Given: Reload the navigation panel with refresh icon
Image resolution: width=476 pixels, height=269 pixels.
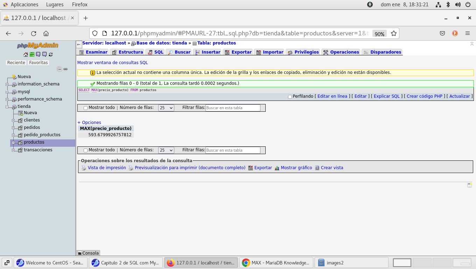Looking at the screenshot, I should point(51,54).
